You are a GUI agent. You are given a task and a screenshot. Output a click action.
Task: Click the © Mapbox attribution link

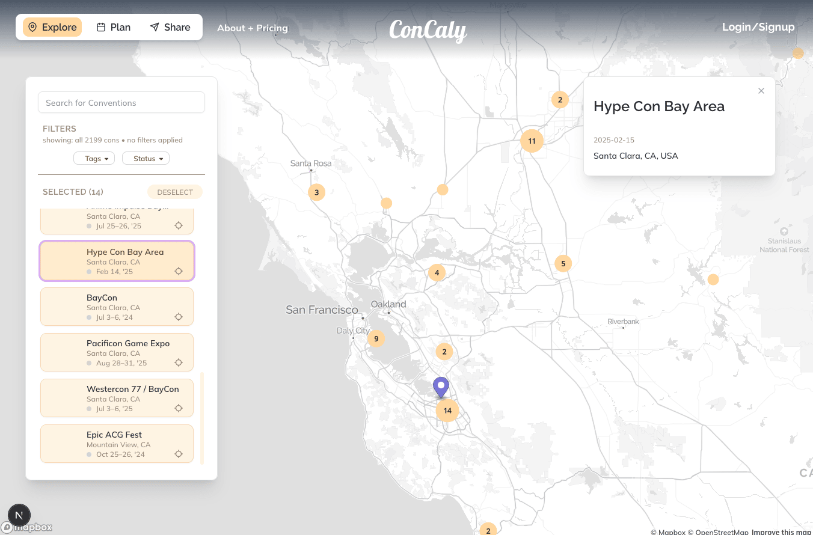pyautogui.click(x=667, y=531)
